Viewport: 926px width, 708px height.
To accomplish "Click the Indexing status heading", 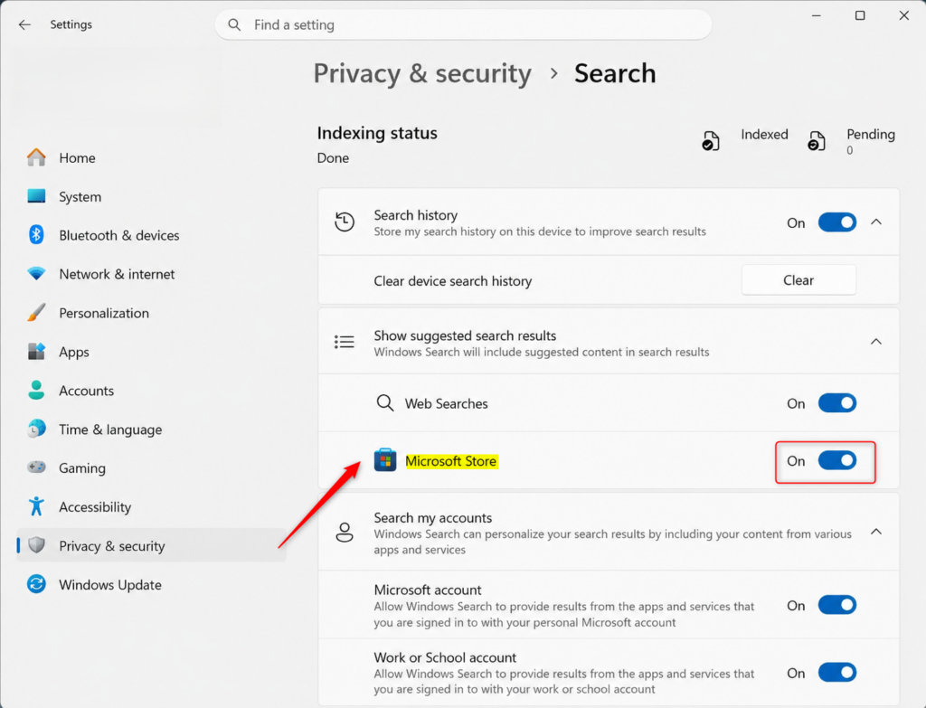I will [x=377, y=133].
